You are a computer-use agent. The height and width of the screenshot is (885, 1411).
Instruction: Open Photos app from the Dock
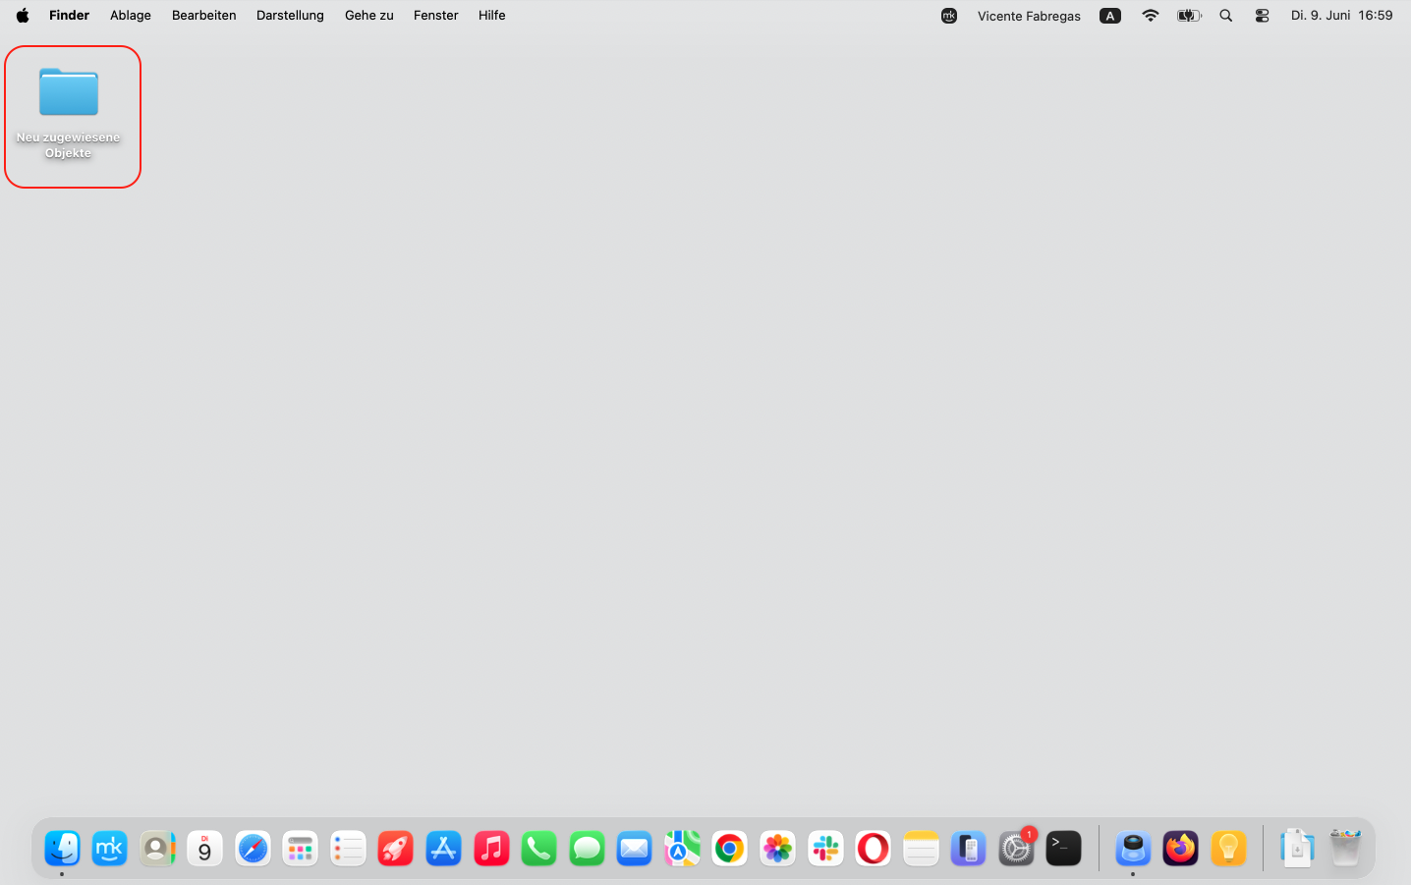point(777,848)
